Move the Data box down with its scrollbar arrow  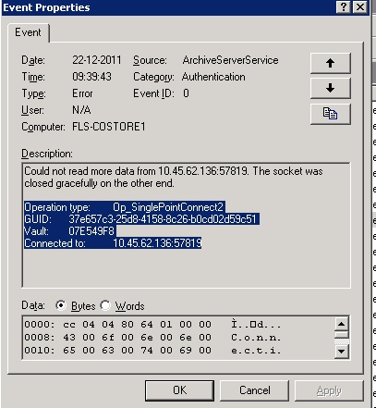click(x=342, y=351)
